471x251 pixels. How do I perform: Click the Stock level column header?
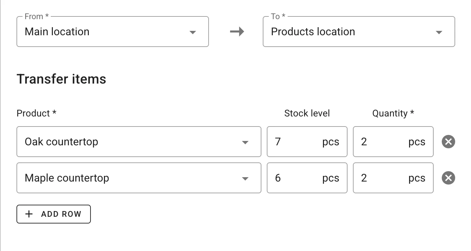pyautogui.click(x=307, y=113)
